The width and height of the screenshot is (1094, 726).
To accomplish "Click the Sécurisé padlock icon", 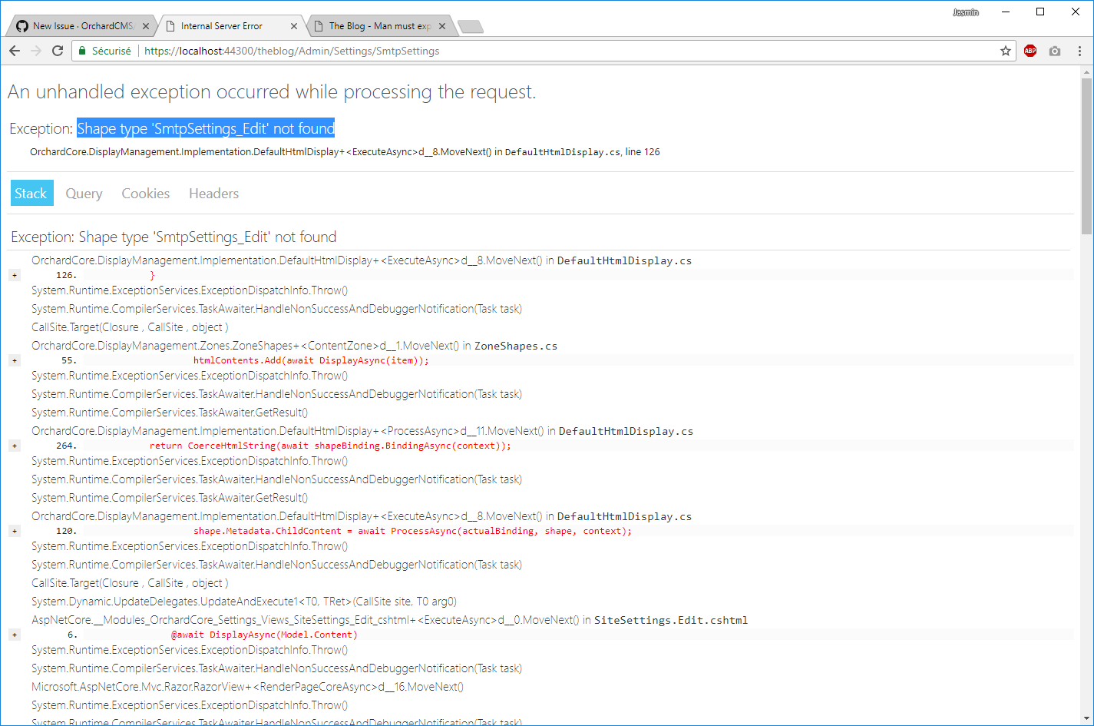I will tap(81, 51).
